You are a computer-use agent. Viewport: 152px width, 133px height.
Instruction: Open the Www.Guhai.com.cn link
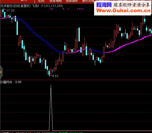(x=123, y=11)
